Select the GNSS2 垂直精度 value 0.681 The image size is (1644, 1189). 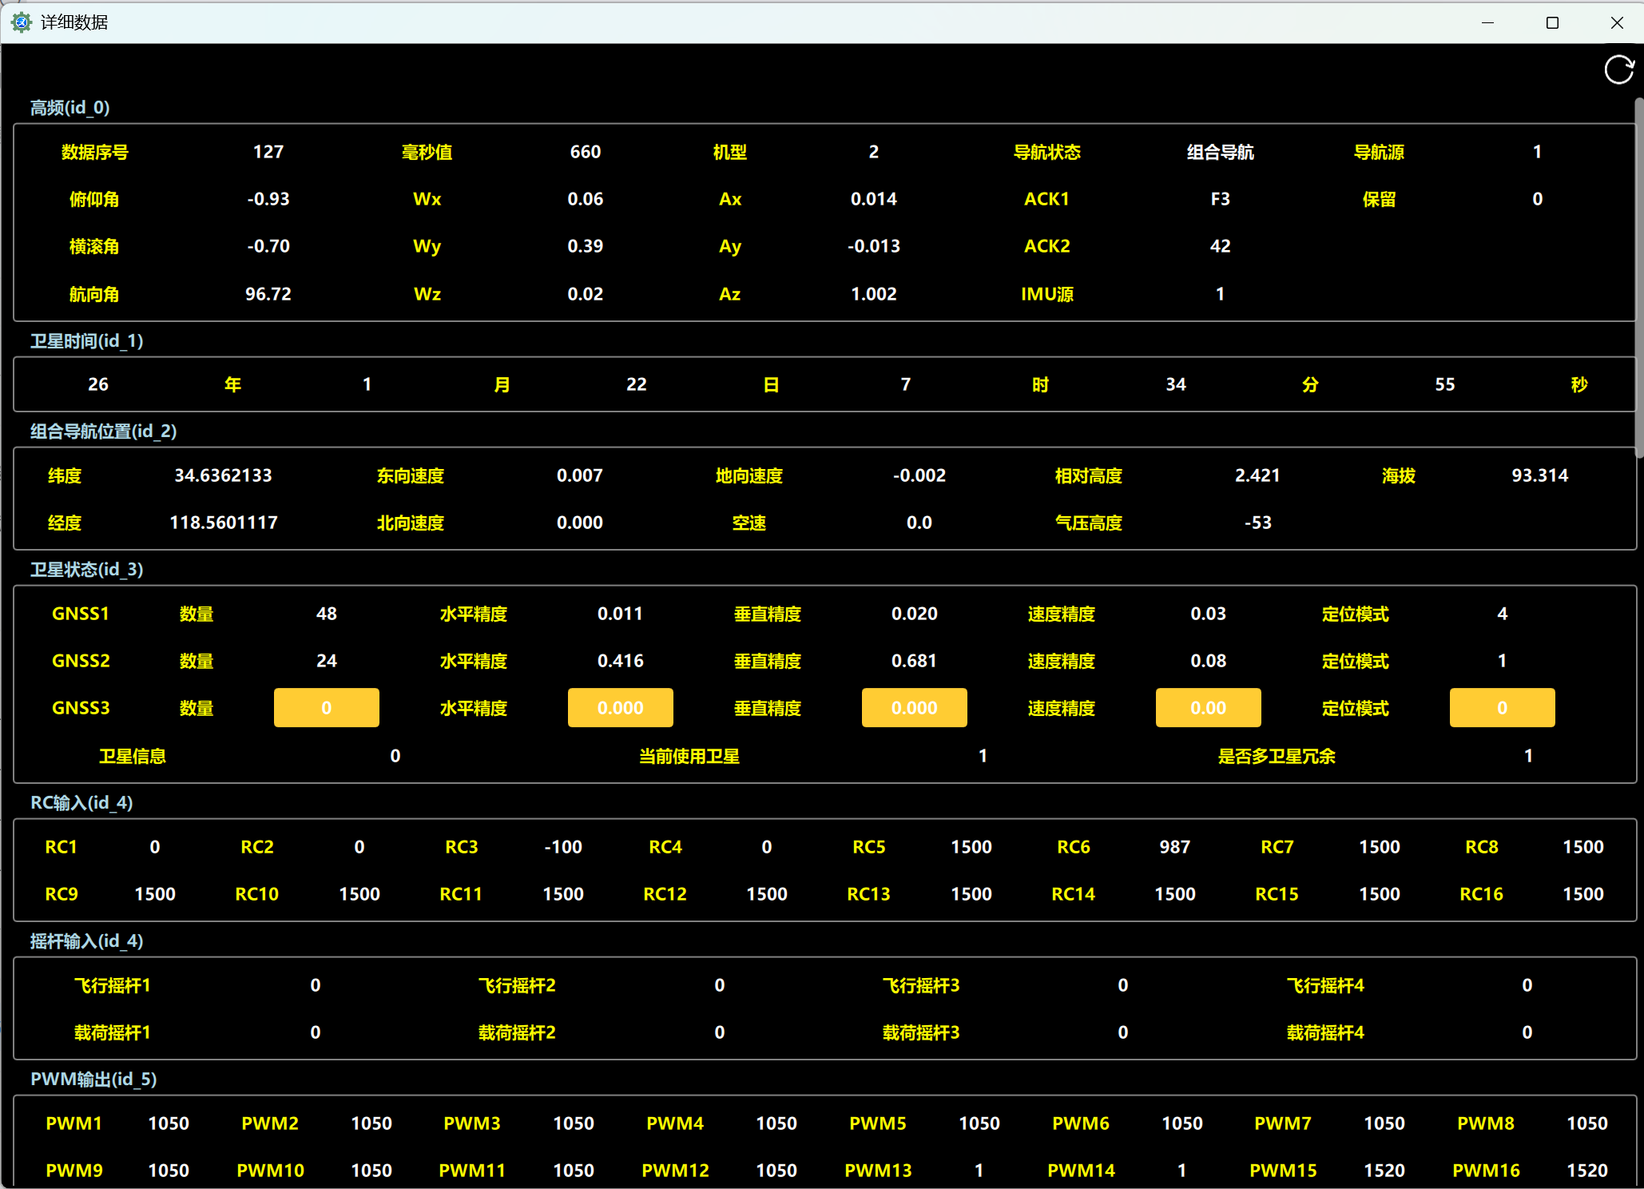(914, 661)
